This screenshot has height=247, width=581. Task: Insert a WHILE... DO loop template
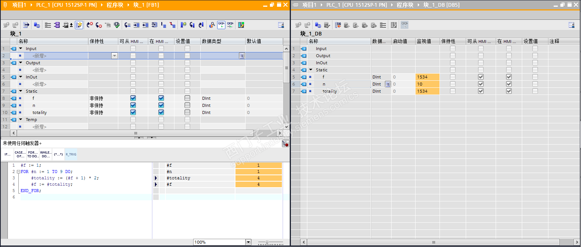tap(46, 154)
